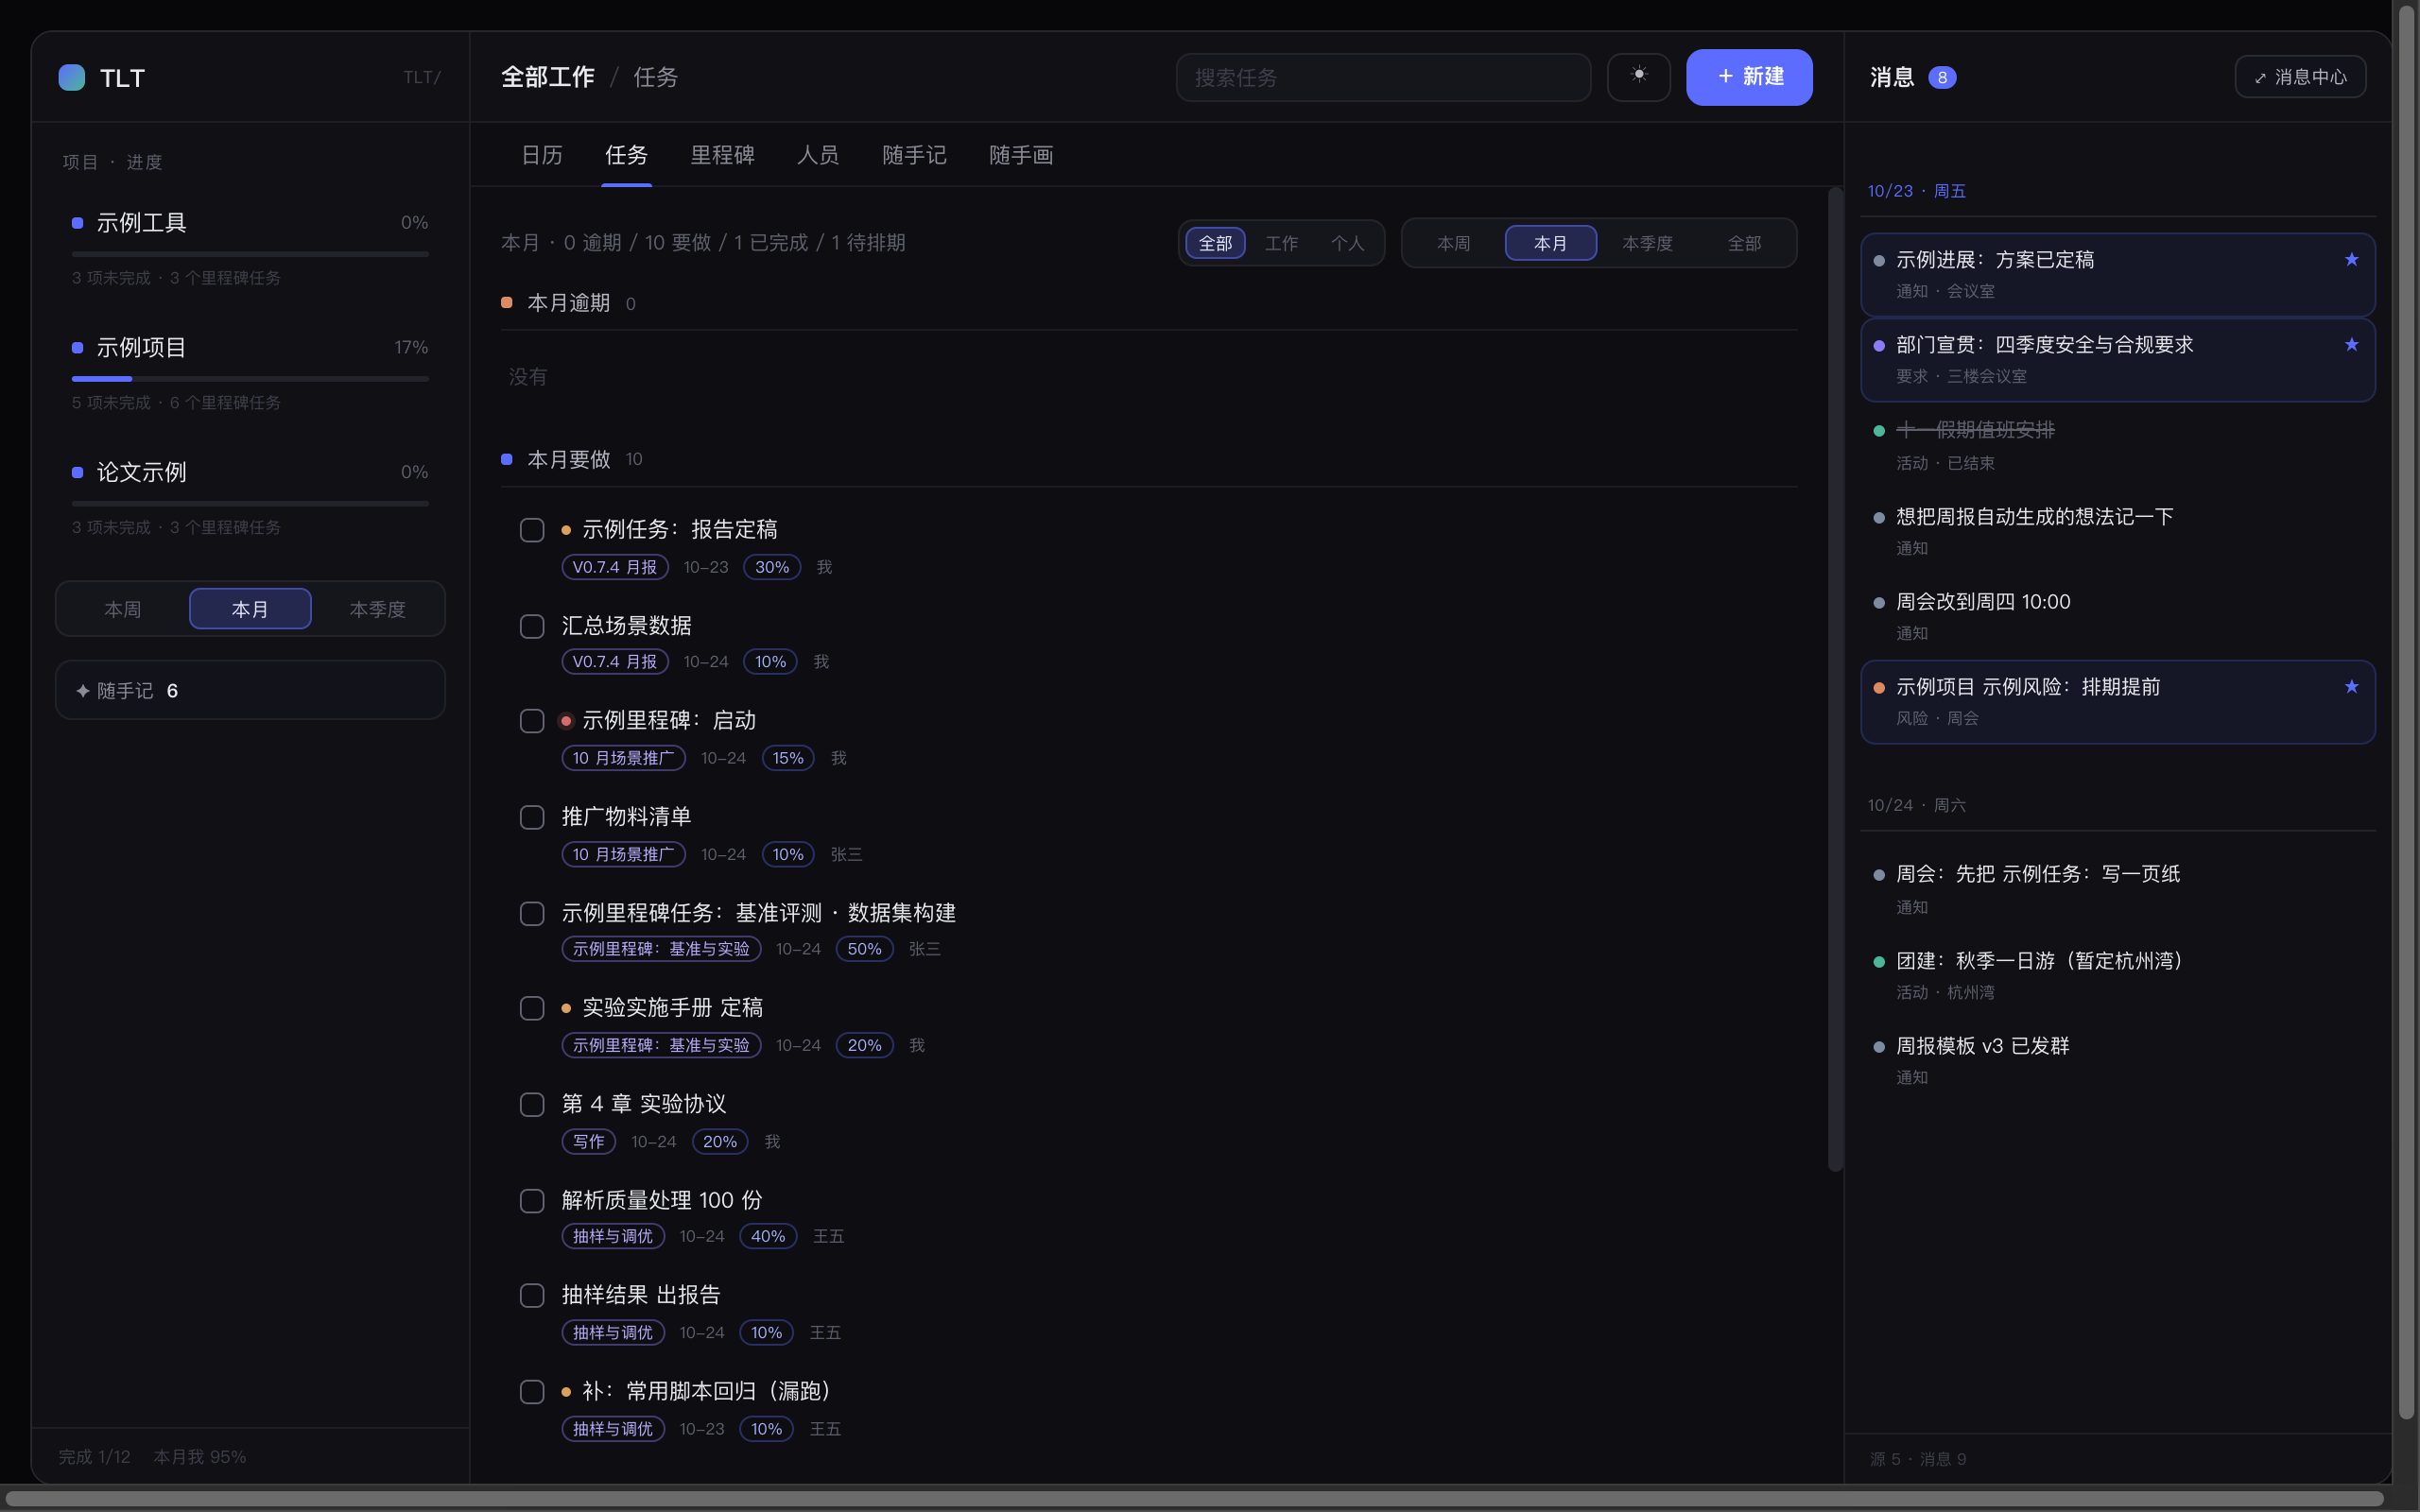Switch to the 里程碑 tab

pyautogui.click(x=722, y=155)
